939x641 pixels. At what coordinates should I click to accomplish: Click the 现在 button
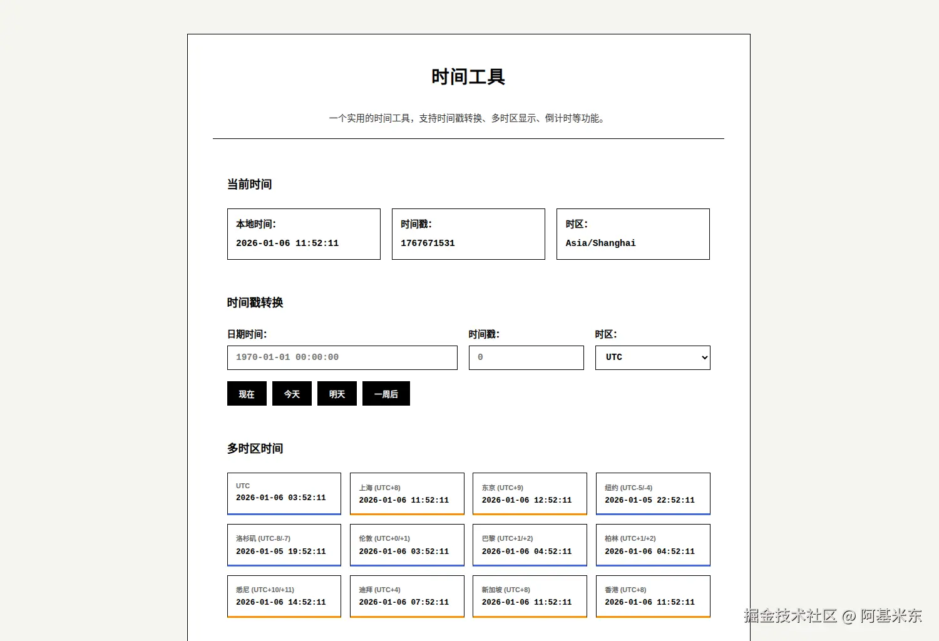[x=247, y=394]
